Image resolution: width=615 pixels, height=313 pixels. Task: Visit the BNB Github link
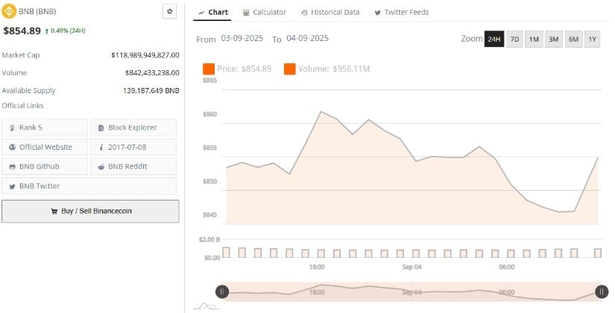(45, 166)
